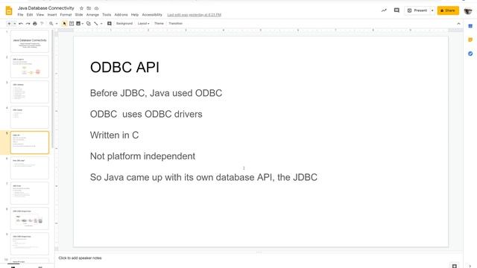Viewport: 477px width, 268px height.
Task: Open the File menu
Action: 20,15
